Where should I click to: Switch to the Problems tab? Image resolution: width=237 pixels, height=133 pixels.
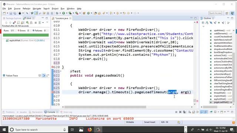(x=9, y=112)
